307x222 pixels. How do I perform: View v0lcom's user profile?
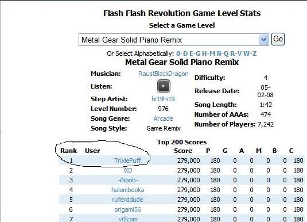(128, 219)
